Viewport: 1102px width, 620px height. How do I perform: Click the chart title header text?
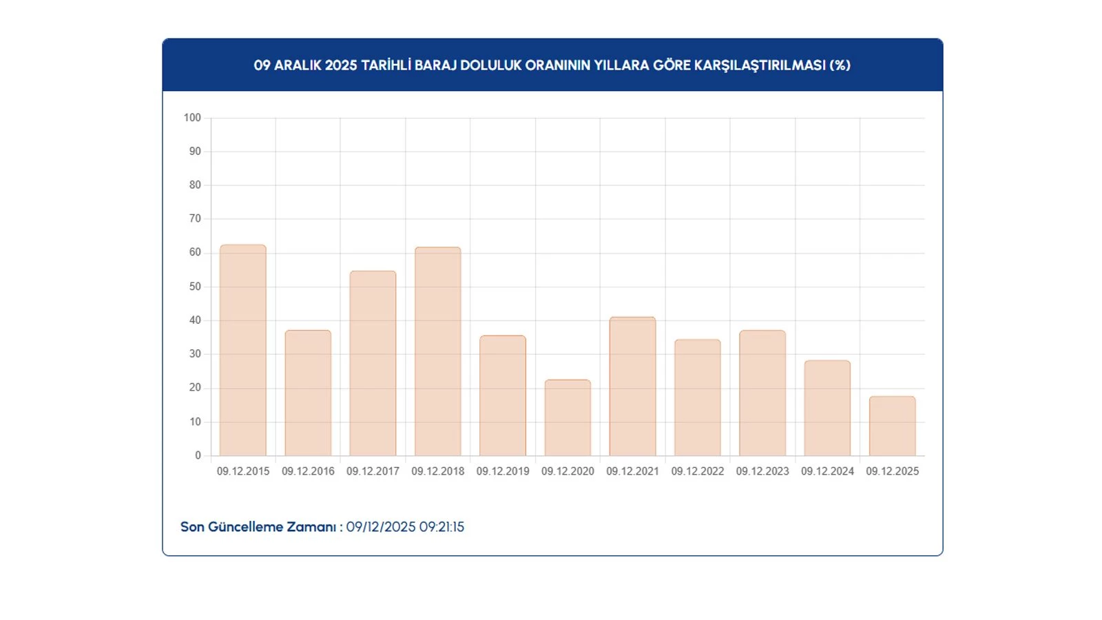click(x=552, y=65)
